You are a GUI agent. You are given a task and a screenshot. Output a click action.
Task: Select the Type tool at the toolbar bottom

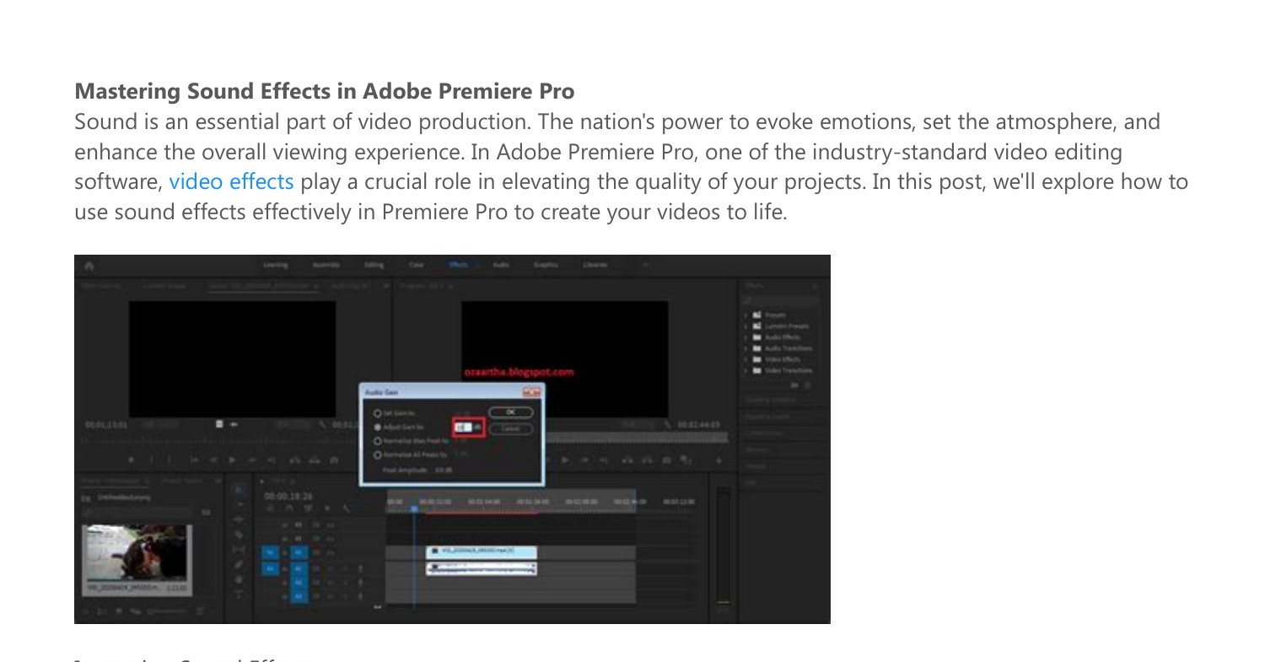239,592
